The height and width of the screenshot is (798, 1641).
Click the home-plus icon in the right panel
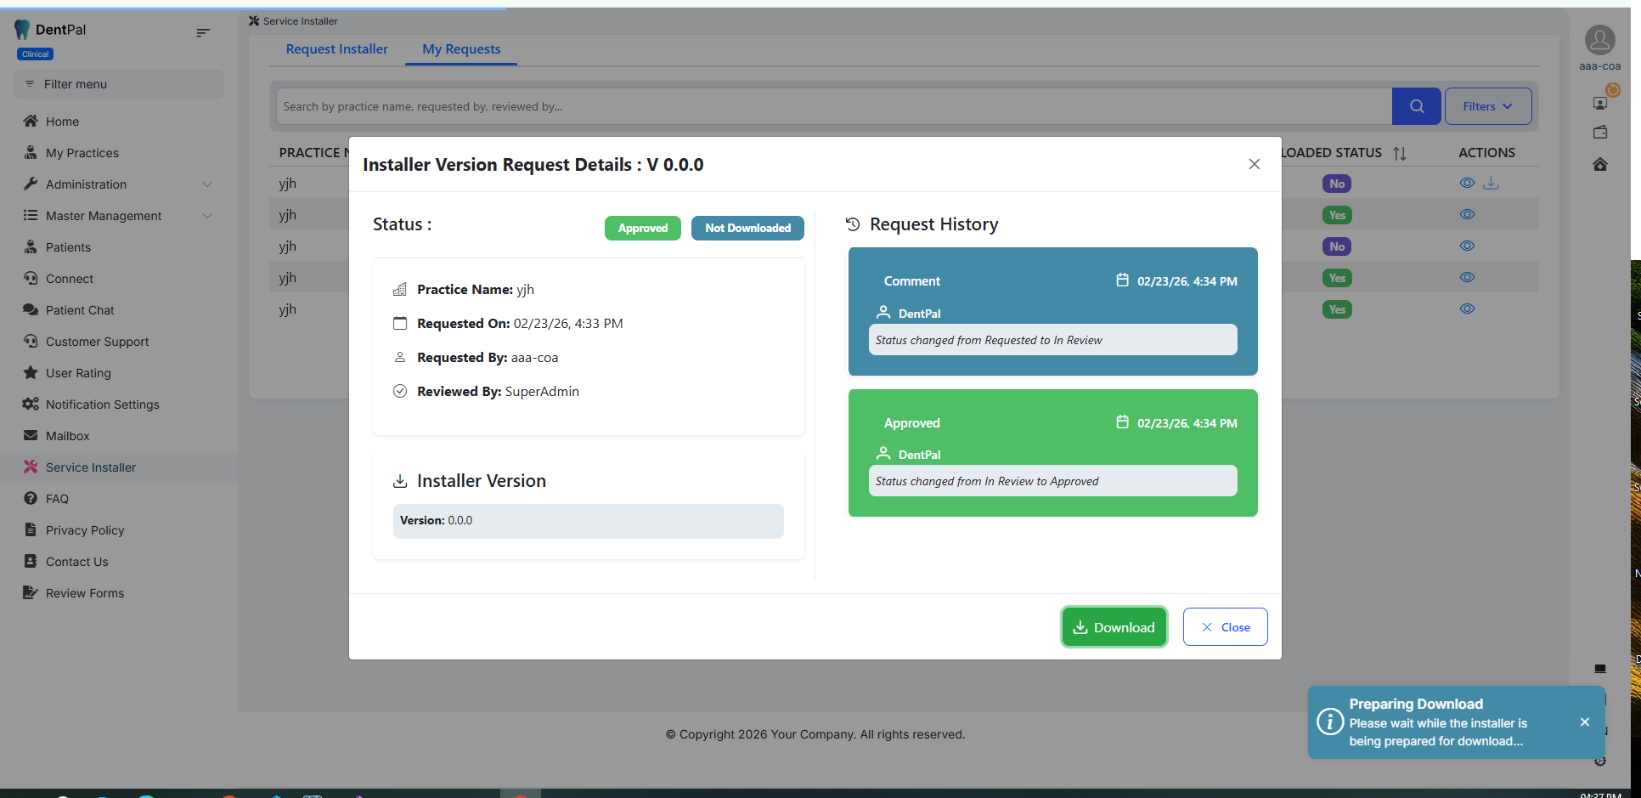tap(1600, 165)
